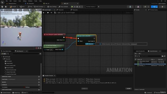This screenshot has height=94, width=167.
Task: Click the stop button in play toolbar
Action: (x=77, y=7)
